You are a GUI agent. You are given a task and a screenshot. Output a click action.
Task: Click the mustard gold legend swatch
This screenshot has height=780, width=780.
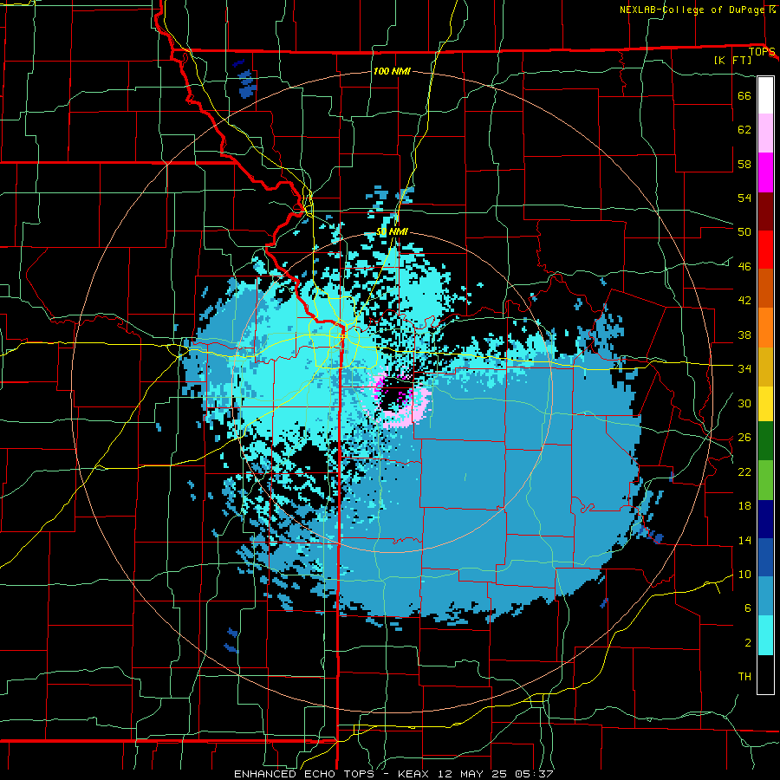pos(765,366)
